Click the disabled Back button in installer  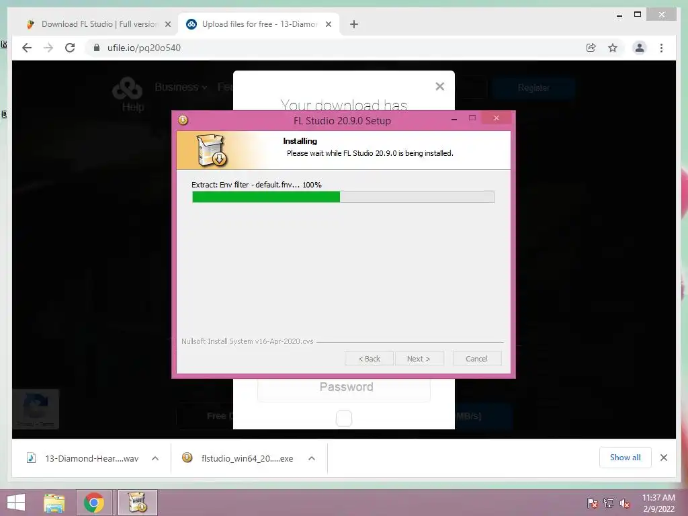(369, 359)
